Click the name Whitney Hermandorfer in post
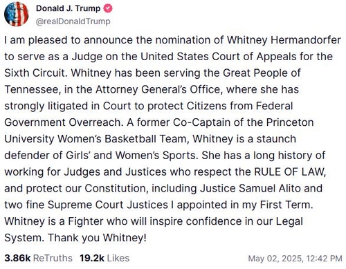 pos(284,40)
